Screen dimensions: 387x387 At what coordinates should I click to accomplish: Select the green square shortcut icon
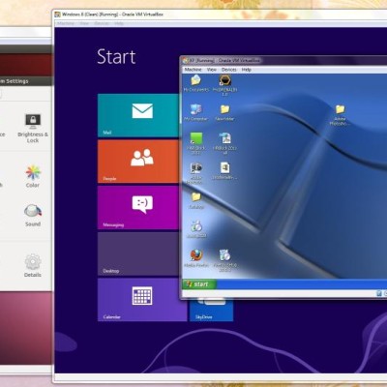pos(195,143)
